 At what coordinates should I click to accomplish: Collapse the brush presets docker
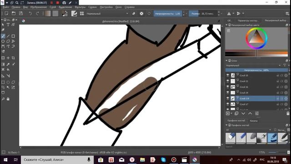(x=226, y=125)
